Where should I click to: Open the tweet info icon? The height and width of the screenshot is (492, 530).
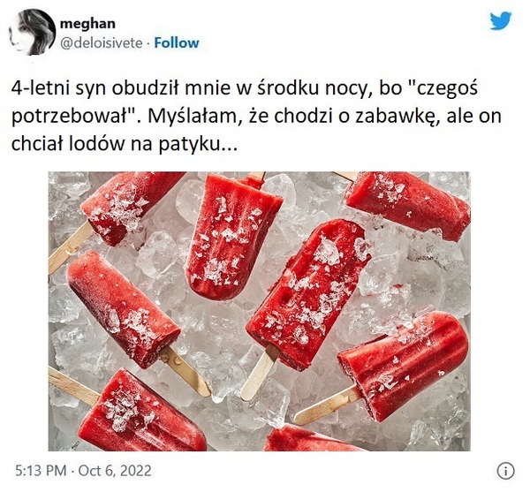[x=505, y=471]
